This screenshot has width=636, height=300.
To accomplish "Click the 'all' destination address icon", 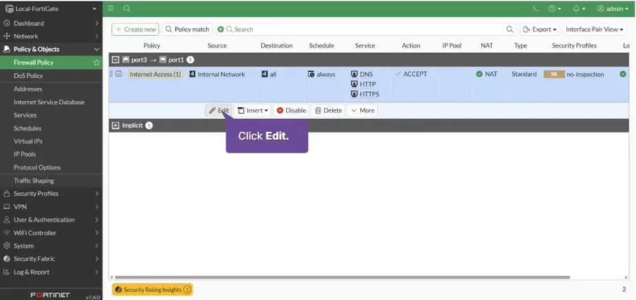I will click(265, 74).
